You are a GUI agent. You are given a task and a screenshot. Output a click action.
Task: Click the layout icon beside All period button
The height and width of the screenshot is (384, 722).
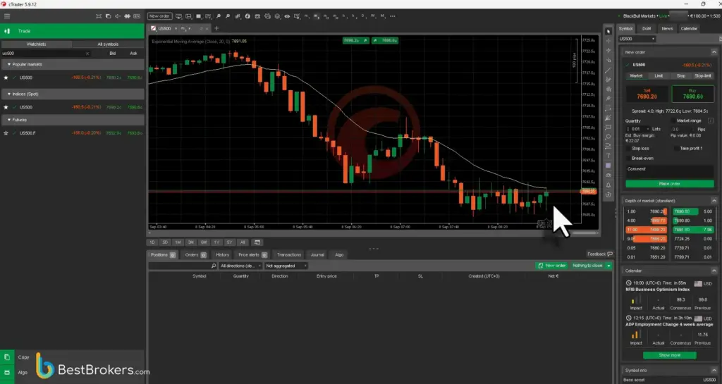tap(257, 242)
